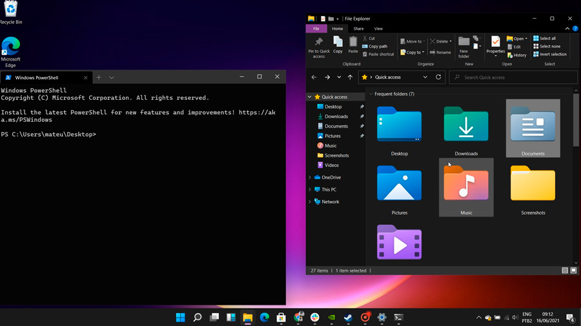Open Microsoft Edge desktop shortcut
The width and height of the screenshot is (581, 326).
click(x=10, y=52)
